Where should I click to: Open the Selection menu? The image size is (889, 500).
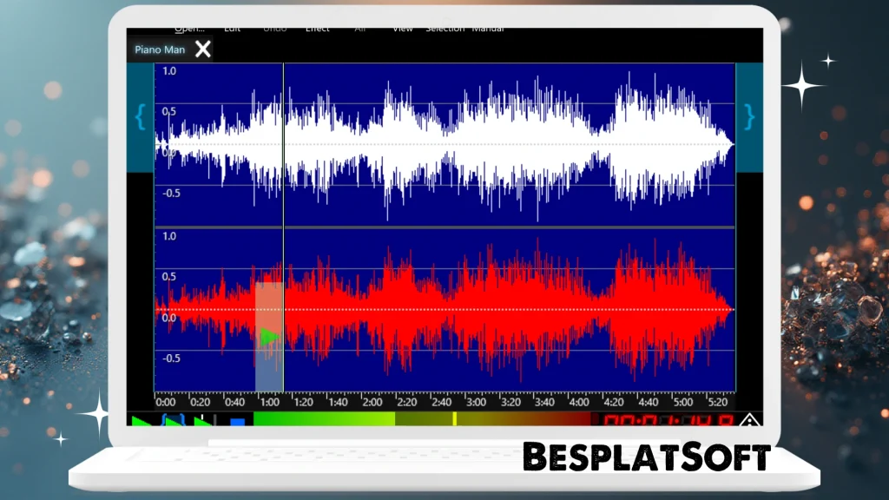point(444,30)
